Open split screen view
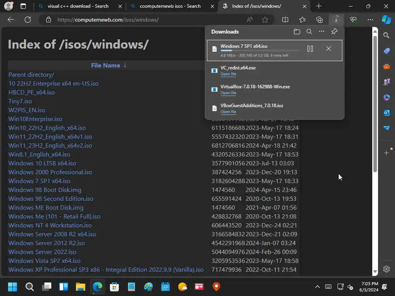 285,20
